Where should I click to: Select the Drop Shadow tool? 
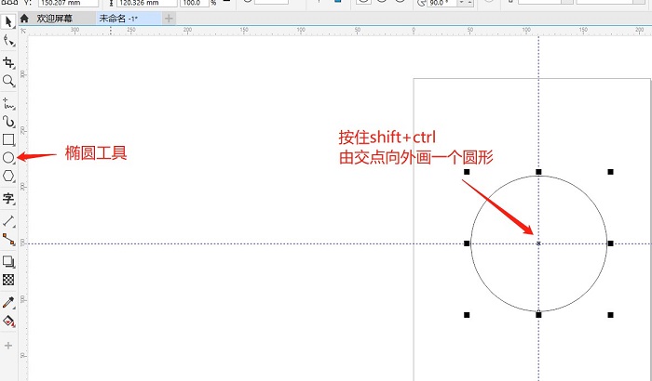click(8, 262)
